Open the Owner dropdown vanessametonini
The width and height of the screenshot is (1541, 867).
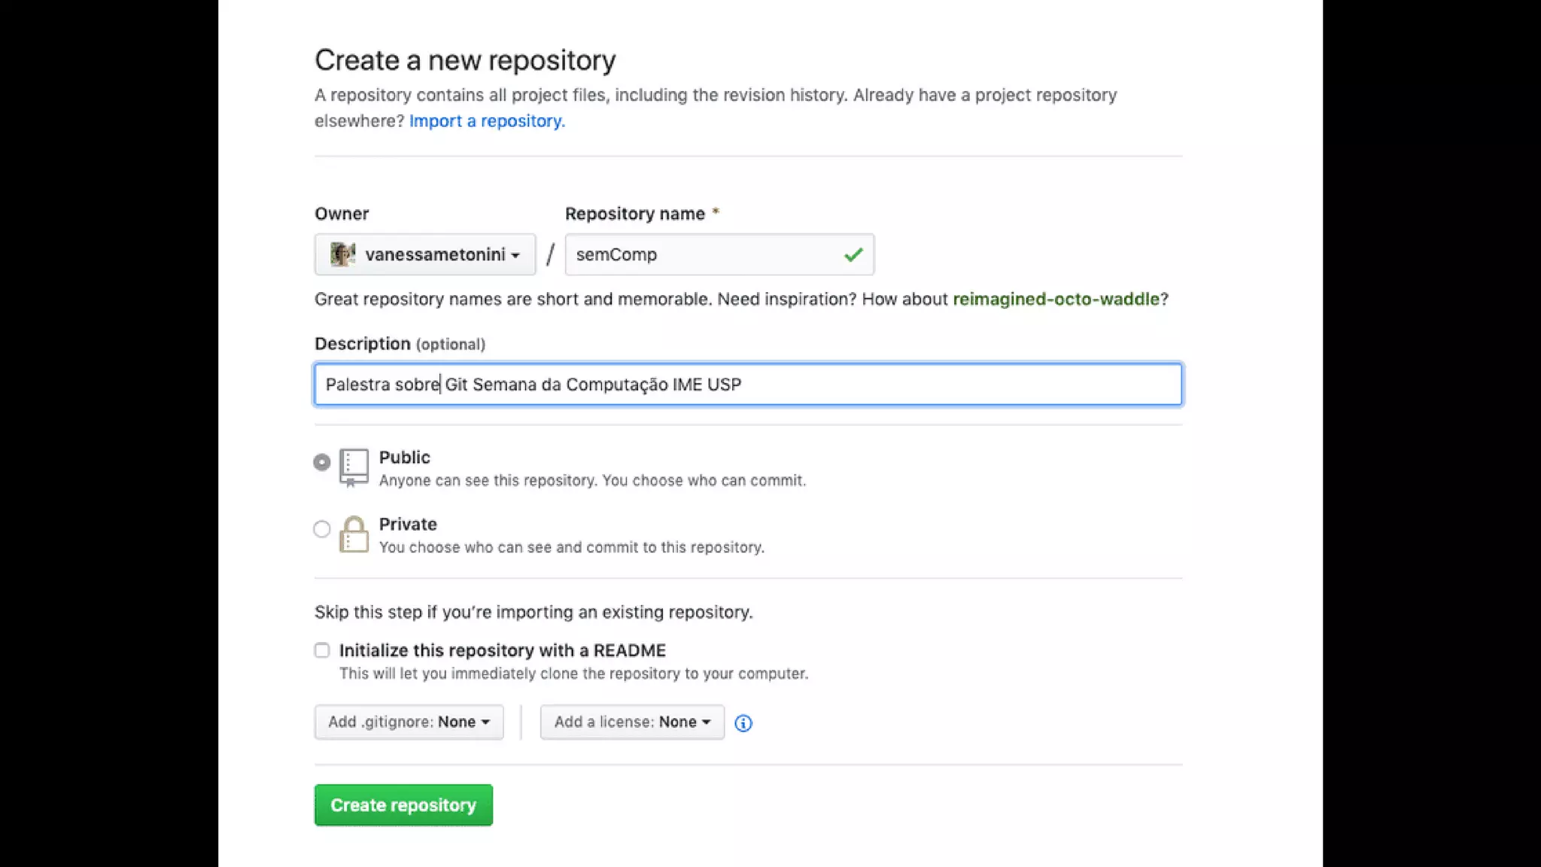click(425, 254)
